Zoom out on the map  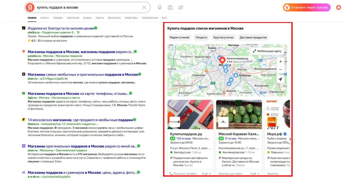(281, 69)
